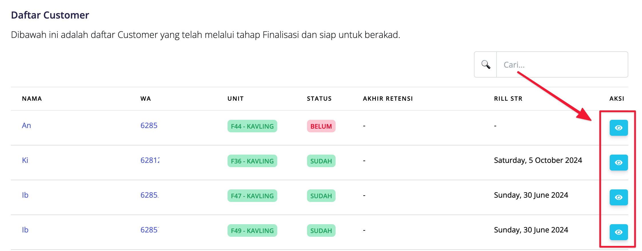View details for F44 - KAVLING row
The height and width of the screenshot is (251, 642).
619,128
